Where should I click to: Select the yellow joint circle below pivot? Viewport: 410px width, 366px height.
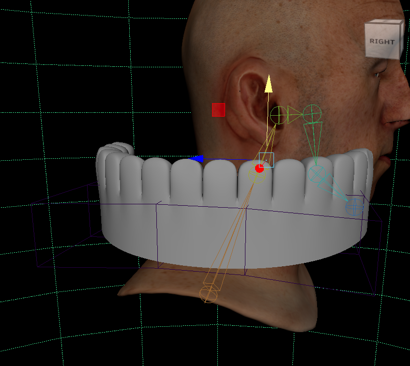pos(257,175)
